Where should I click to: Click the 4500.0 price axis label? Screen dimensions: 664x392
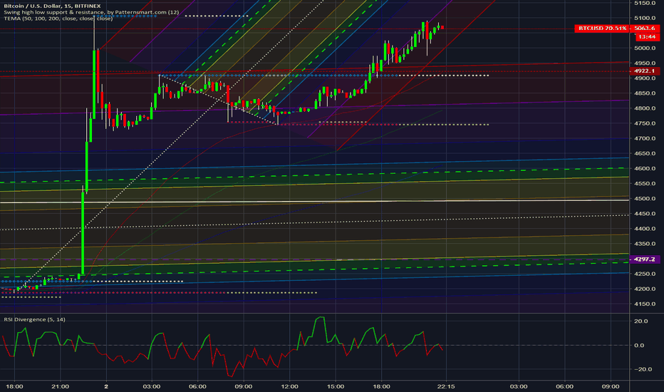click(645, 198)
